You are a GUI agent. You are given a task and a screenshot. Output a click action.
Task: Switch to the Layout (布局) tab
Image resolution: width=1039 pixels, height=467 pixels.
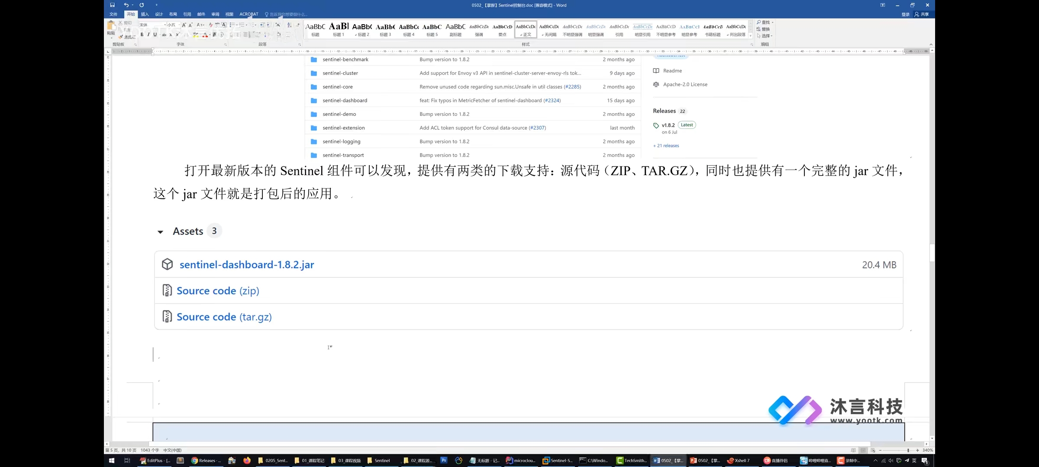[x=173, y=14]
